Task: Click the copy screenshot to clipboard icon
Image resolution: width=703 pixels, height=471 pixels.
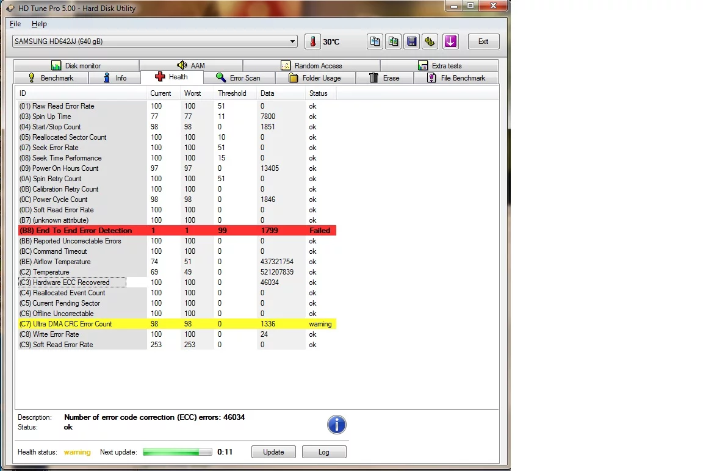Action: tap(393, 41)
